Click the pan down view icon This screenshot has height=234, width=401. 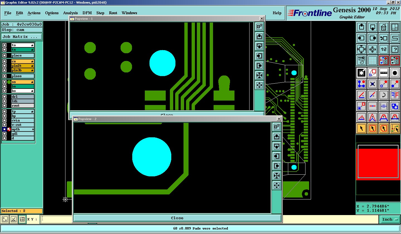click(x=373, y=27)
